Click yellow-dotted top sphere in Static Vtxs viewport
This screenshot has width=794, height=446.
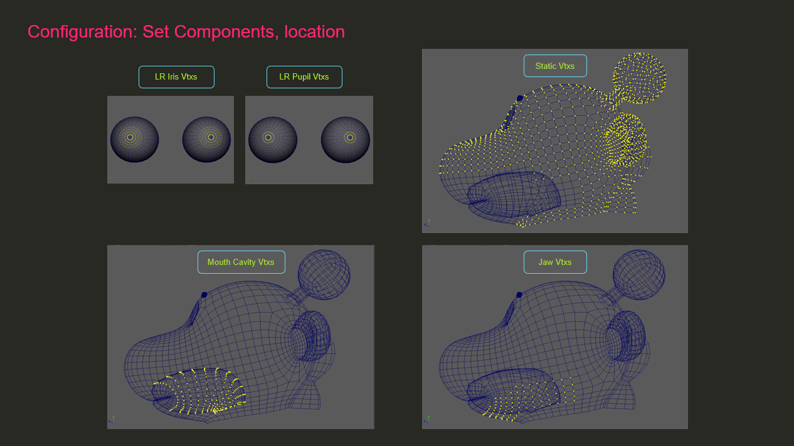pos(638,78)
